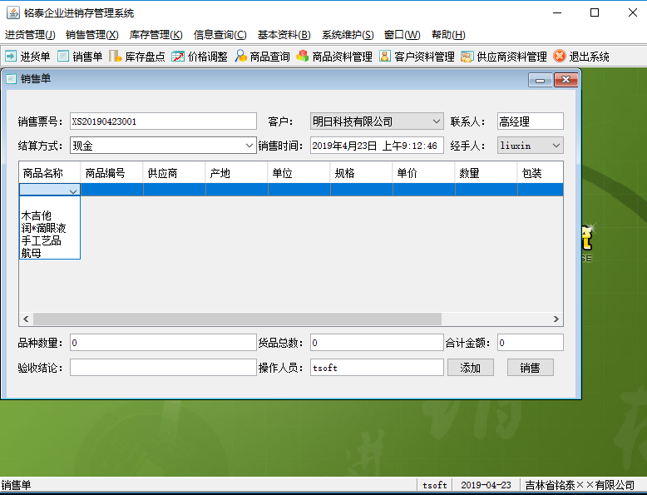Expand the 结算方式 dropdown showing 现金
647x495 pixels.
pyautogui.click(x=249, y=146)
